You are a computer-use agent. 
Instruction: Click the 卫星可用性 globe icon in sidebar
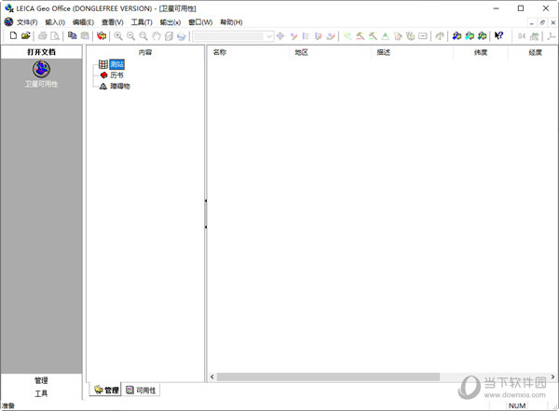click(x=41, y=69)
